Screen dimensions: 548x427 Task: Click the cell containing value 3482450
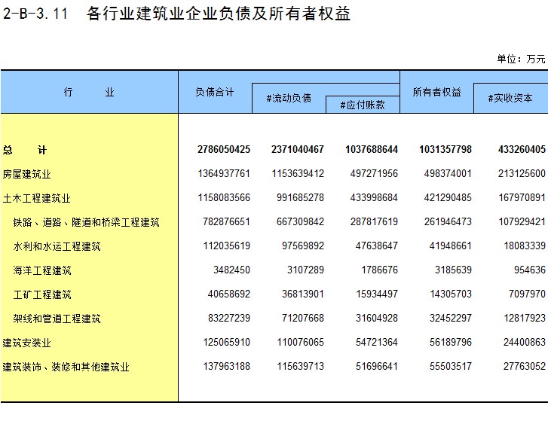click(232, 270)
